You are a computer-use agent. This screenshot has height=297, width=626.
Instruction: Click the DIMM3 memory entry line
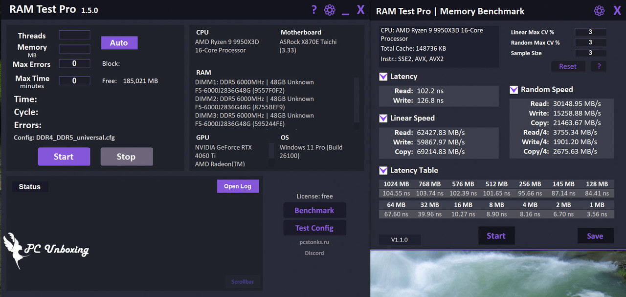254,119
